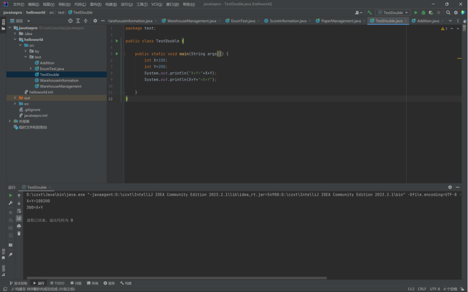Open the 终端 terminal tool window
468x292 pixels.
tap(93, 283)
